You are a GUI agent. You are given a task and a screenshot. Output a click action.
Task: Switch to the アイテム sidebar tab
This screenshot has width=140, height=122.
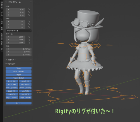(2, 5)
